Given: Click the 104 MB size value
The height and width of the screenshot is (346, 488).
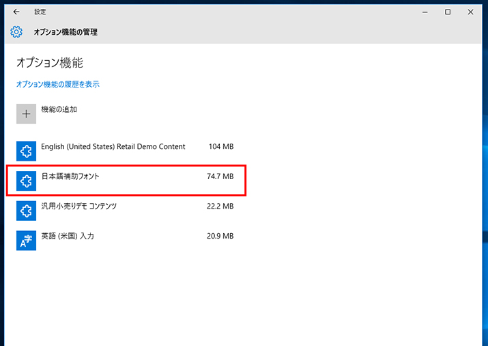Looking at the screenshot, I should tap(221, 146).
